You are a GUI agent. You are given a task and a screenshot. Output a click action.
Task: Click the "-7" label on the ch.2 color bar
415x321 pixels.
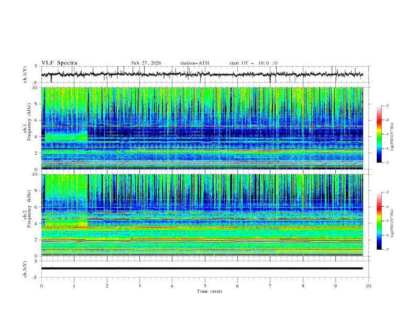387,250
